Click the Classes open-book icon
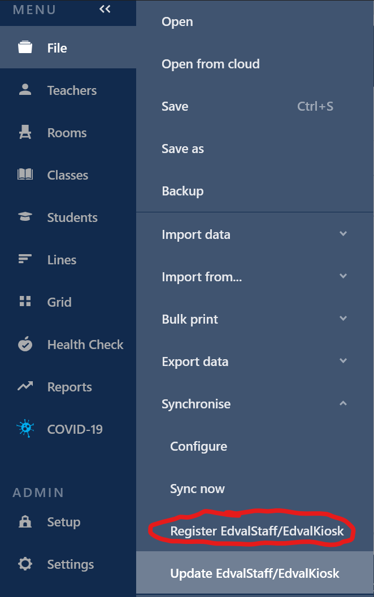374x597 pixels. [x=25, y=175]
